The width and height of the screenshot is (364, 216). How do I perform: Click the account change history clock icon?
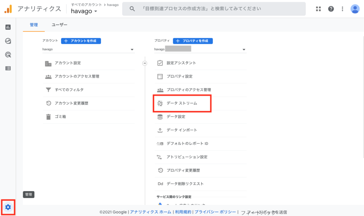pyautogui.click(x=48, y=103)
